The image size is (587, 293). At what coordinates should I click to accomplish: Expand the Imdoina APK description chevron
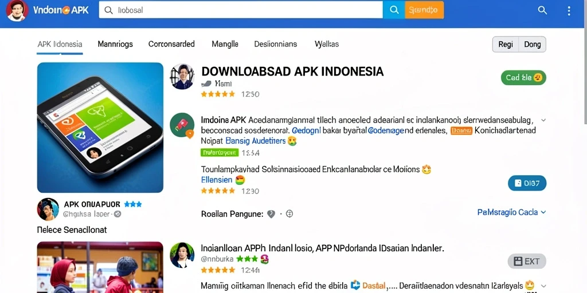pyautogui.click(x=543, y=120)
